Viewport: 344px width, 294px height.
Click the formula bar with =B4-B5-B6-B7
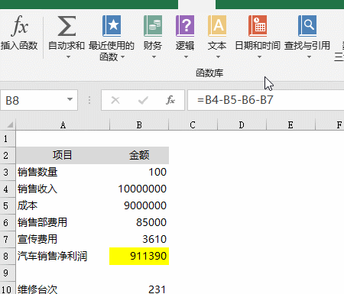266,100
